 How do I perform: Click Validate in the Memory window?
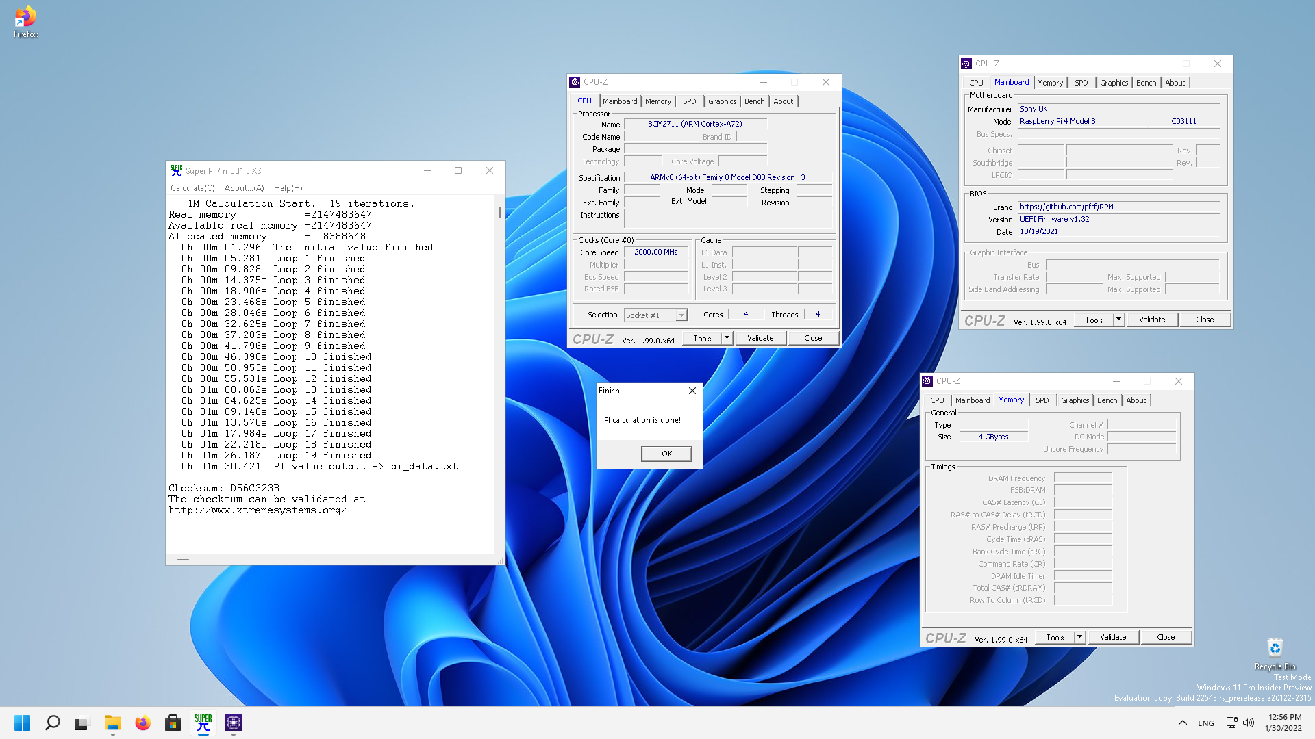(1113, 638)
